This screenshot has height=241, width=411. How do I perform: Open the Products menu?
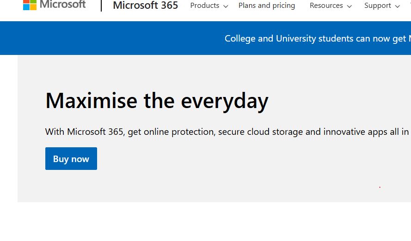point(205,6)
